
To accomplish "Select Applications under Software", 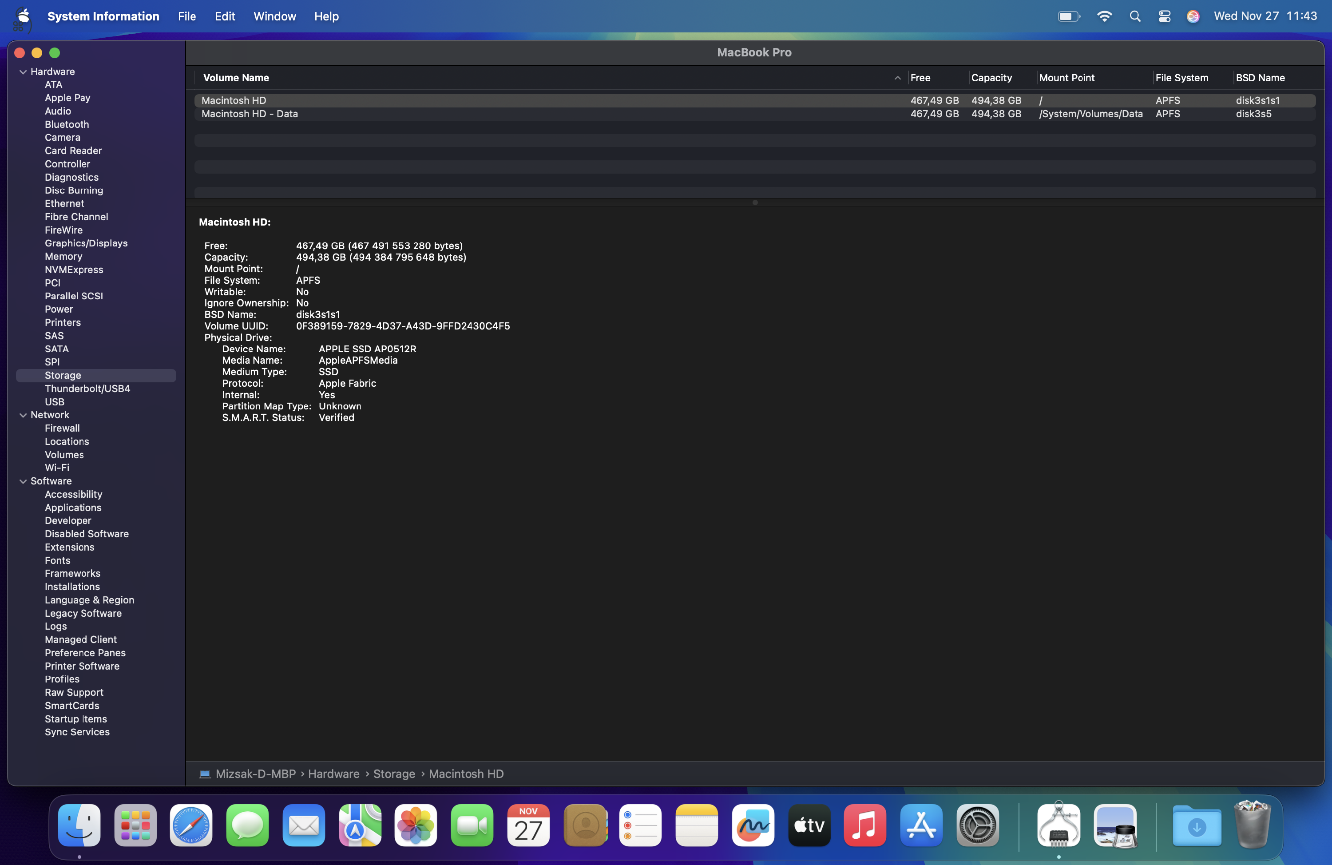I will tap(73, 508).
